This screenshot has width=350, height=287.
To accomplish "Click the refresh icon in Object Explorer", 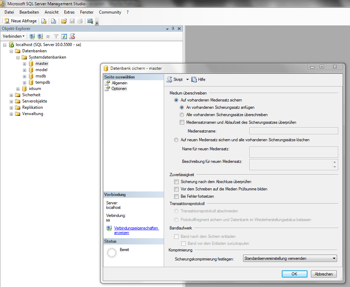I will pyautogui.click(x=64, y=36).
